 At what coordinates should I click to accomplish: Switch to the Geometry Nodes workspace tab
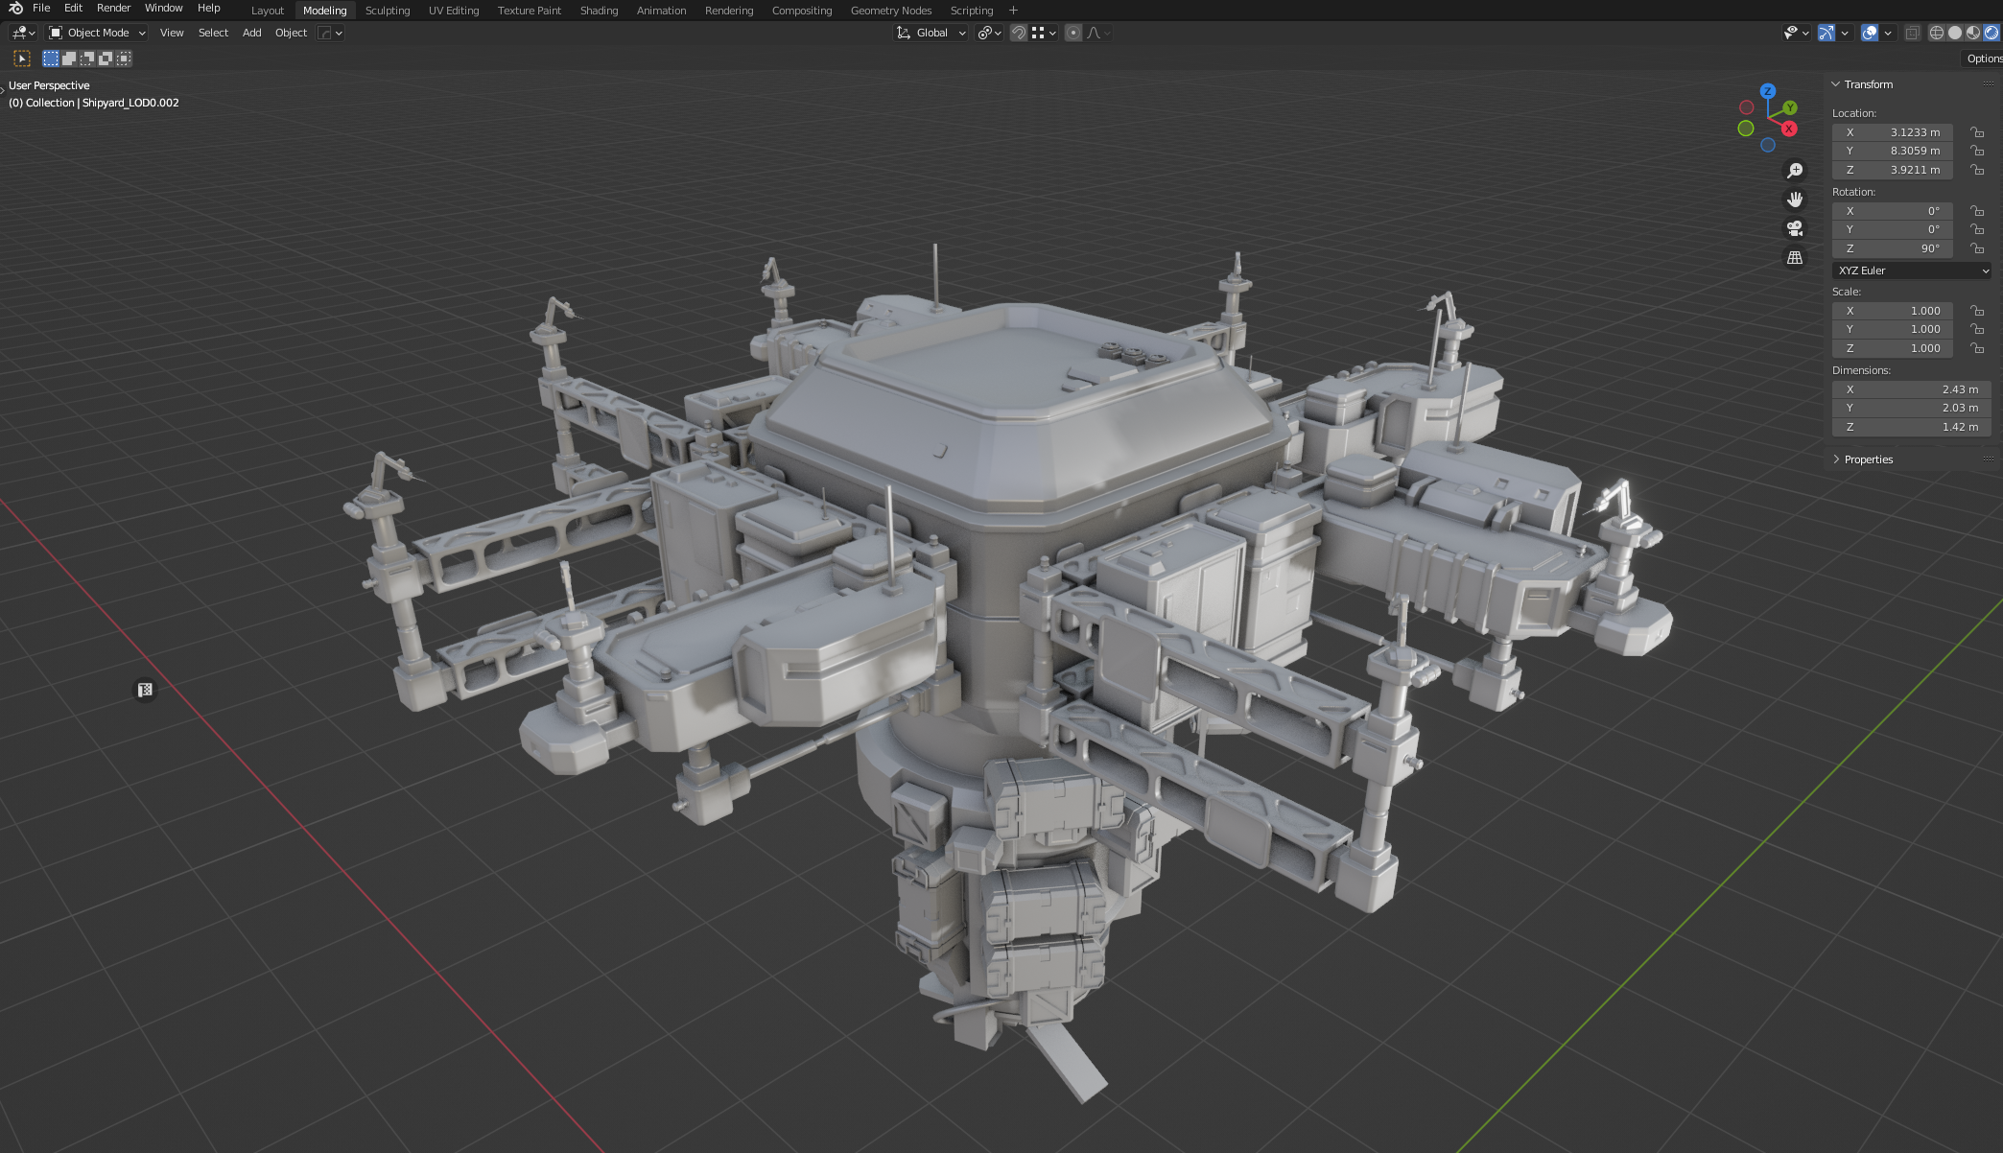(x=890, y=11)
